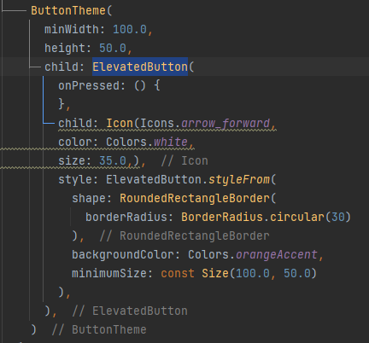Click the // Icon closing comment hint

[184, 160]
